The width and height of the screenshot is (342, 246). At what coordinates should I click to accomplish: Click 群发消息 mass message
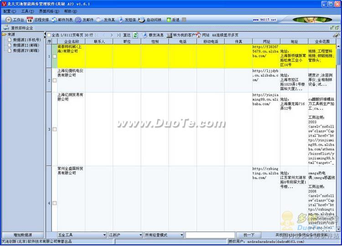[153, 35]
